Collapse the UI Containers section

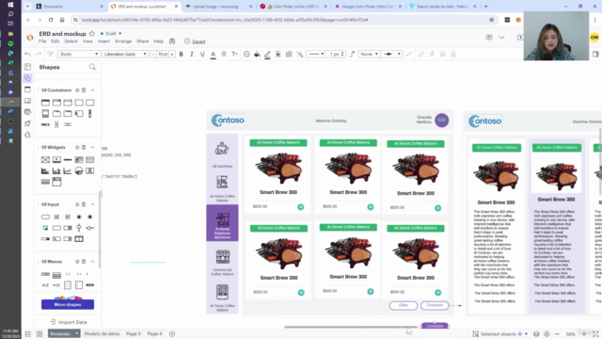[x=92, y=90]
